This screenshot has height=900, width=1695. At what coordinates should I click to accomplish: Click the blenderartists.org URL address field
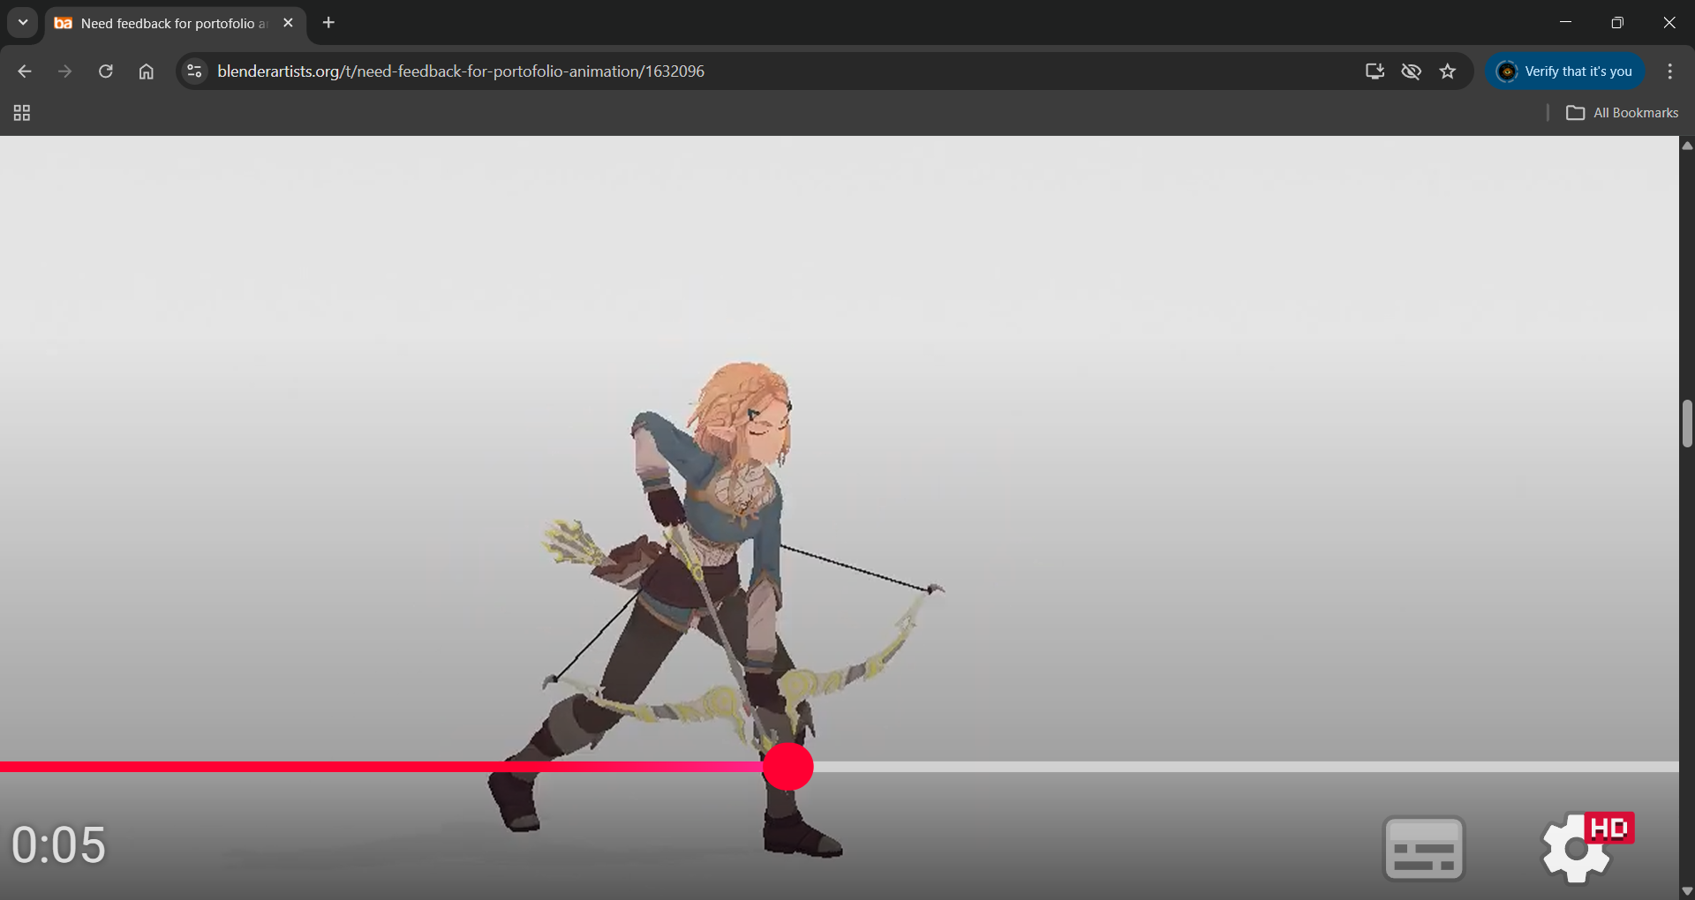(x=461, y=71)
